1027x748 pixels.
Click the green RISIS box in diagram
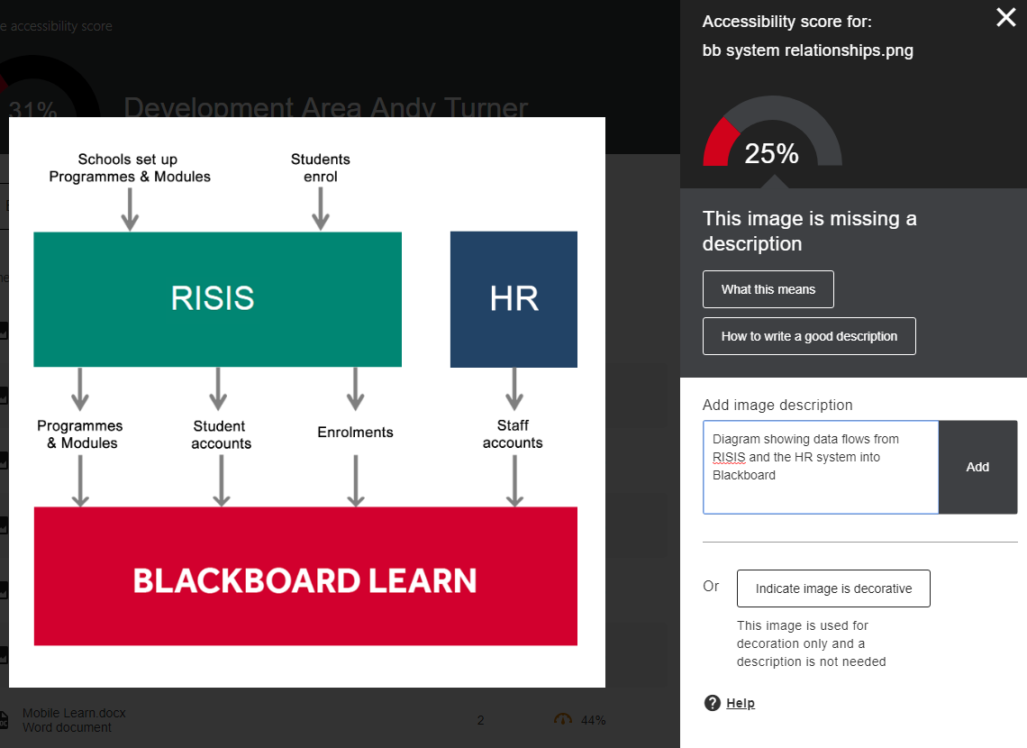(217, 299)
